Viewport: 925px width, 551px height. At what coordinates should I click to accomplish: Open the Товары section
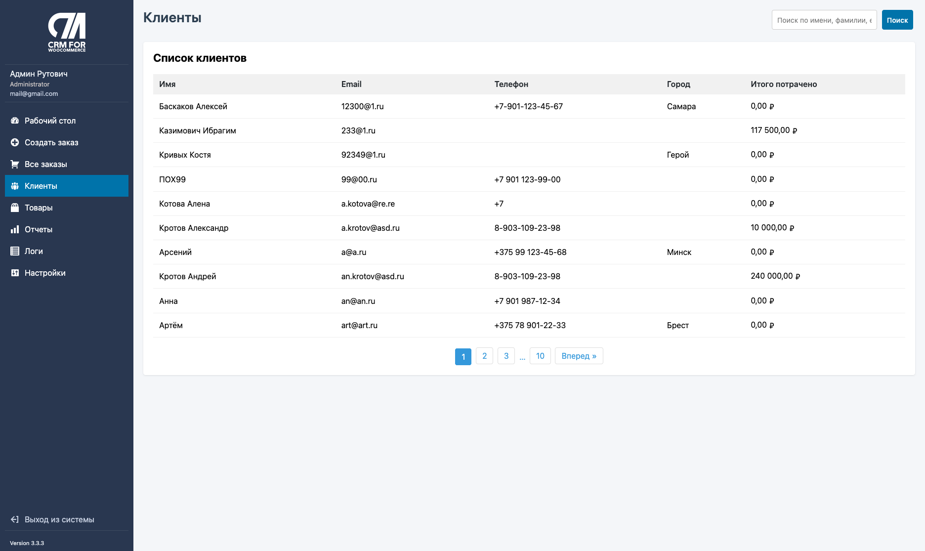67,208
